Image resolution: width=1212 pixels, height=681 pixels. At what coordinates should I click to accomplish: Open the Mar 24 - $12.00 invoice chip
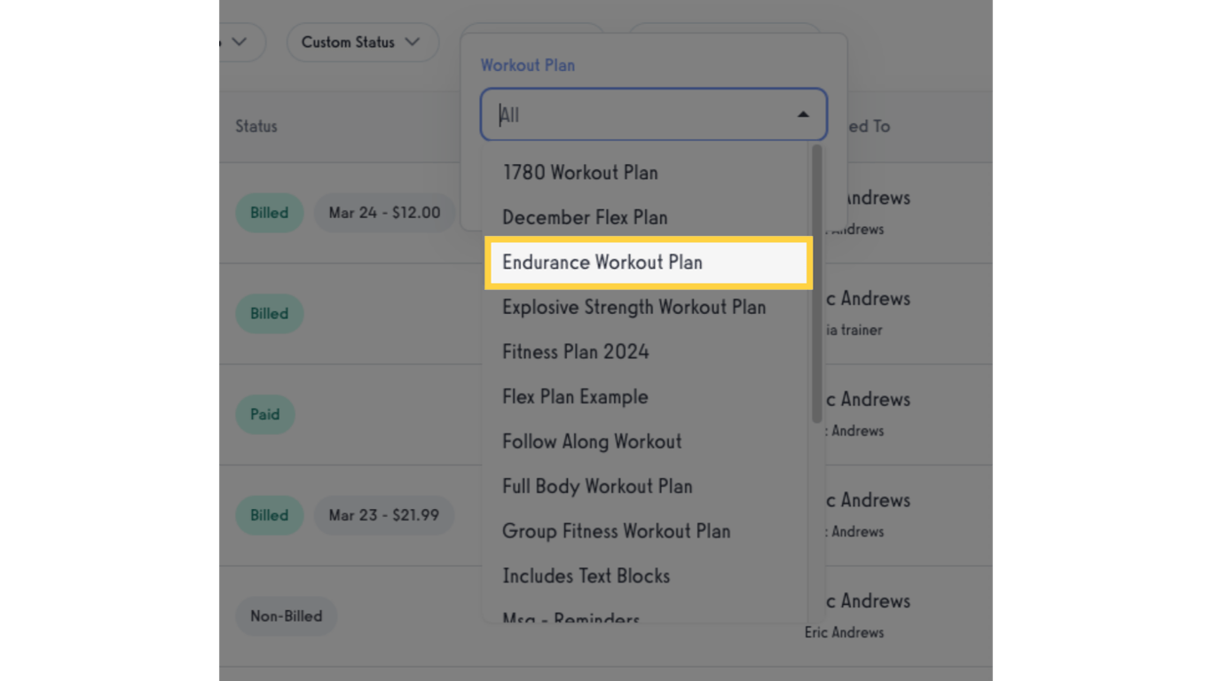(384, 212)
